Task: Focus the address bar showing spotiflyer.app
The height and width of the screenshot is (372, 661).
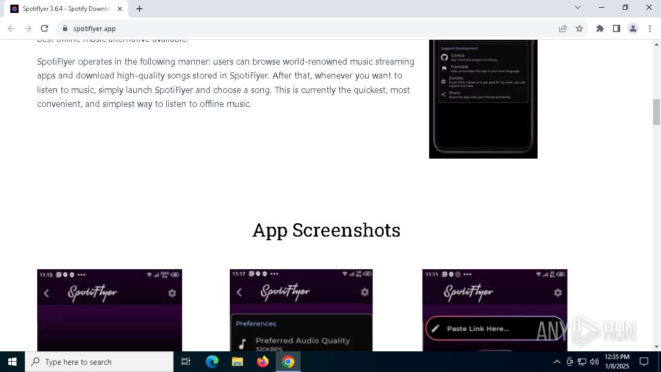Action: [310, 28]
